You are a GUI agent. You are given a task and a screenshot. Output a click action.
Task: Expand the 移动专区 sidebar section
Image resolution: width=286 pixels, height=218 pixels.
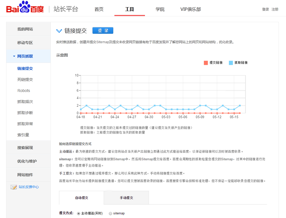coord(28,43)
